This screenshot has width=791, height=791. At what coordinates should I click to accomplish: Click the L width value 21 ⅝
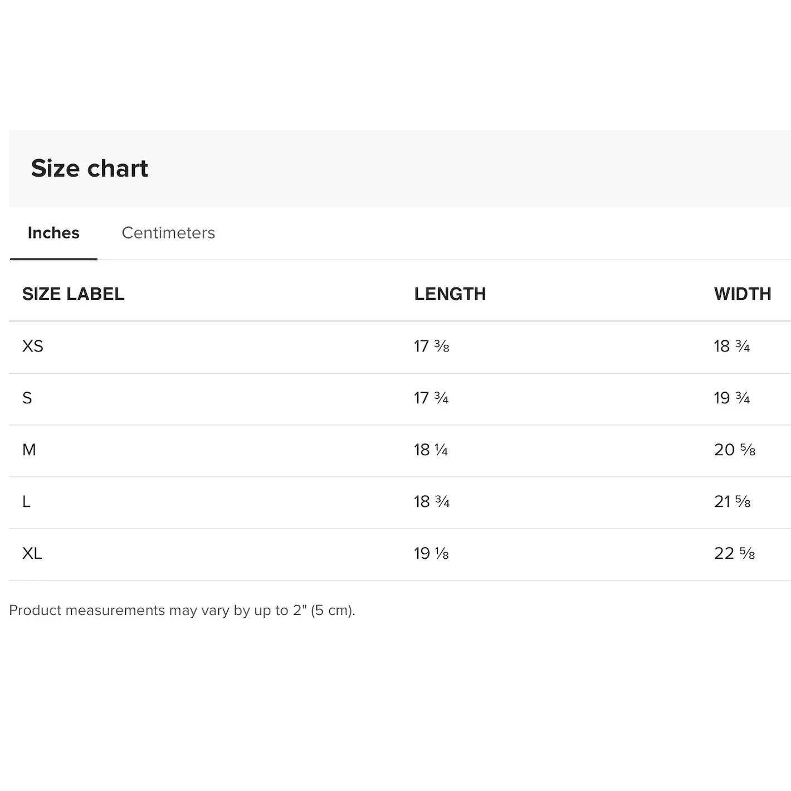pos(733,502)
